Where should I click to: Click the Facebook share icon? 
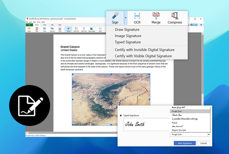pyautogui.click(x=191, y=25)
